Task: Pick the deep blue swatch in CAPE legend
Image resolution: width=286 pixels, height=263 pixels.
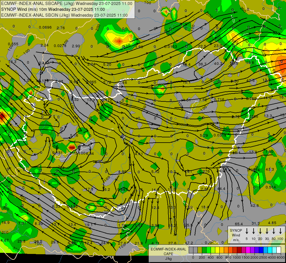Action: tap(261, 250)
